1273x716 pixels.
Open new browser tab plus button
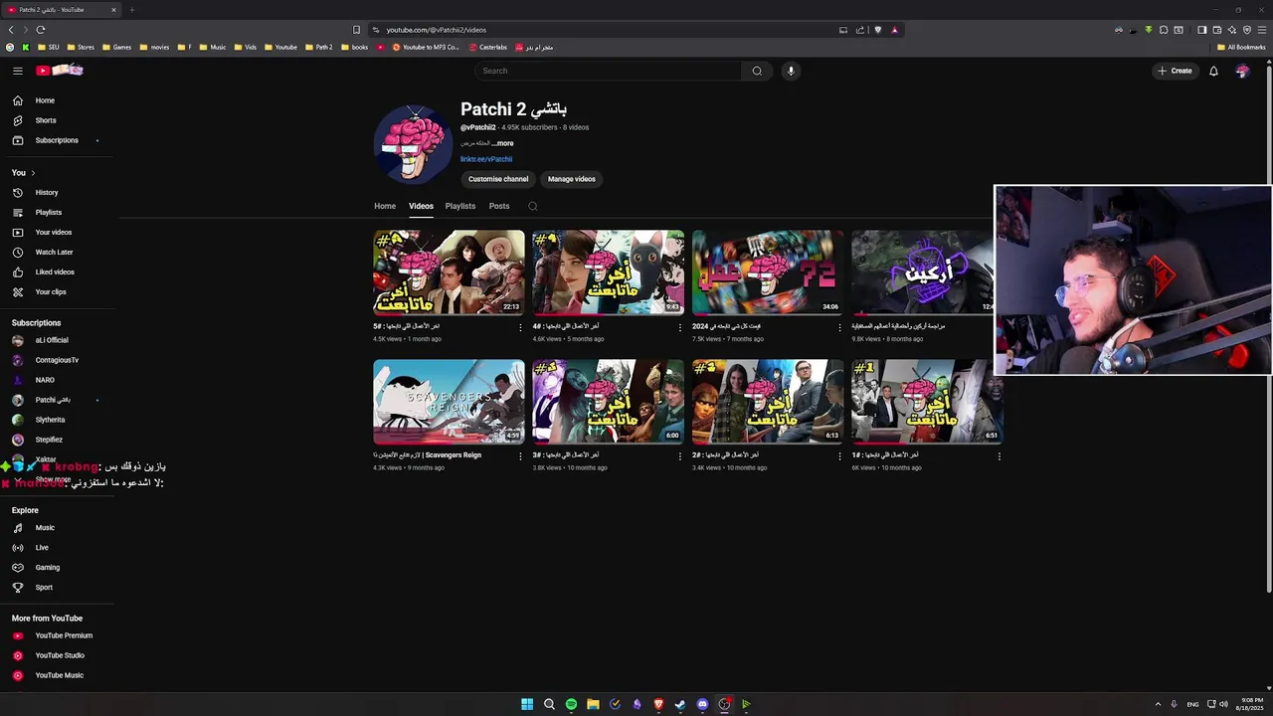click(x=131, y=10)
